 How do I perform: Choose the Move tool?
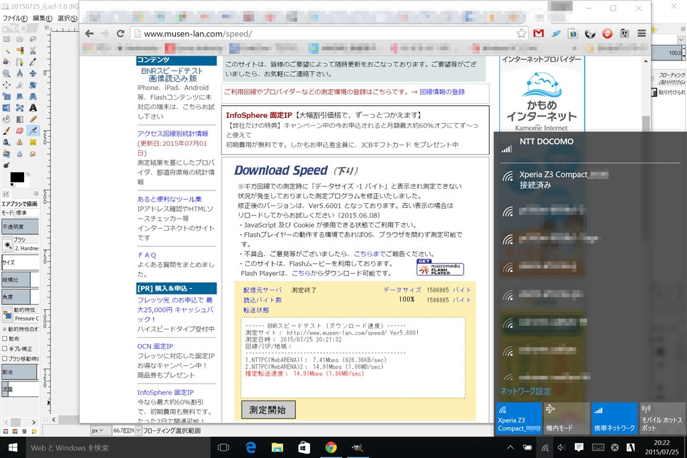coord(33,74)
